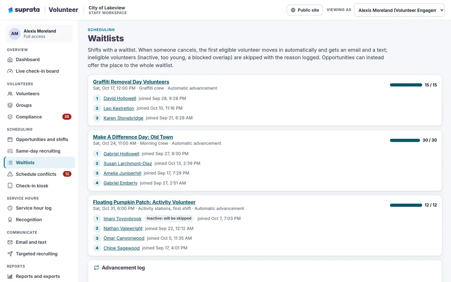
Task: Click the Same-day recruiting sliders icon
Action: click(10, 151)
